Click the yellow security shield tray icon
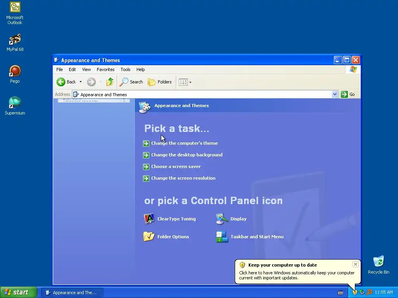The image size is (398, 298). tap(355, 292)
